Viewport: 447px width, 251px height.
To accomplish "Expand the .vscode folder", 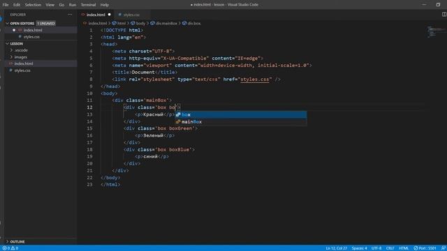I will (22, 50).
